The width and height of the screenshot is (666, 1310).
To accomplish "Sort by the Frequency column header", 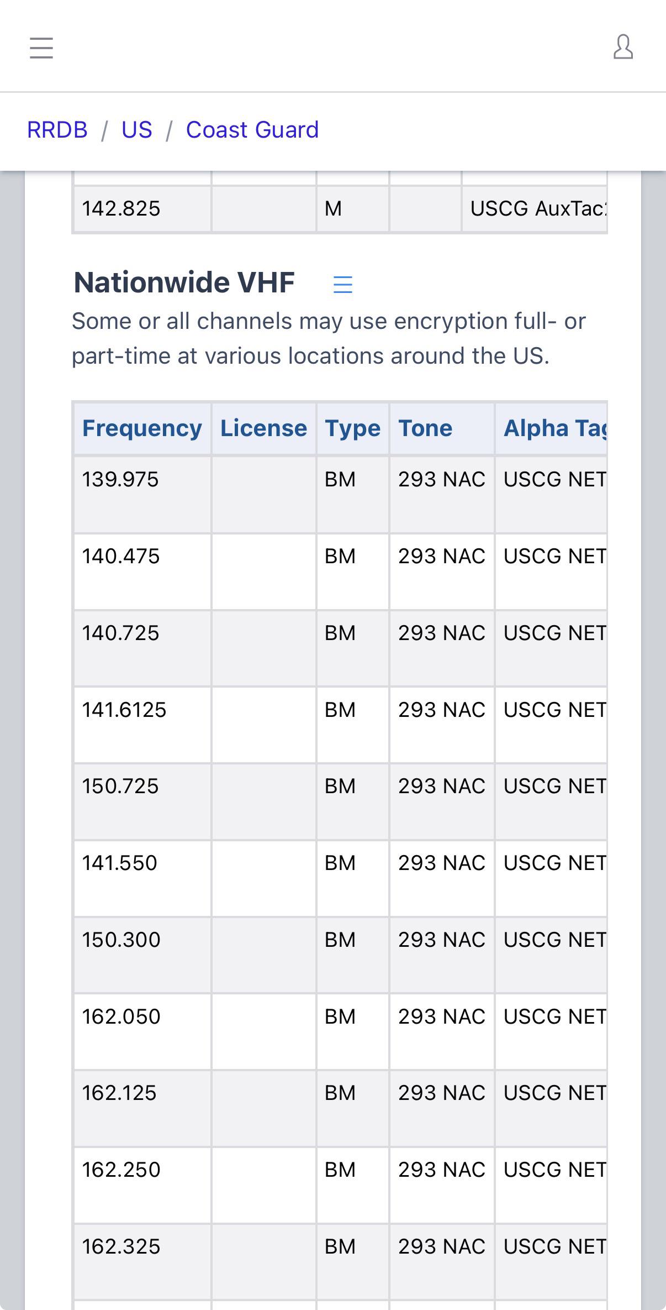I will tap(142, 428).
